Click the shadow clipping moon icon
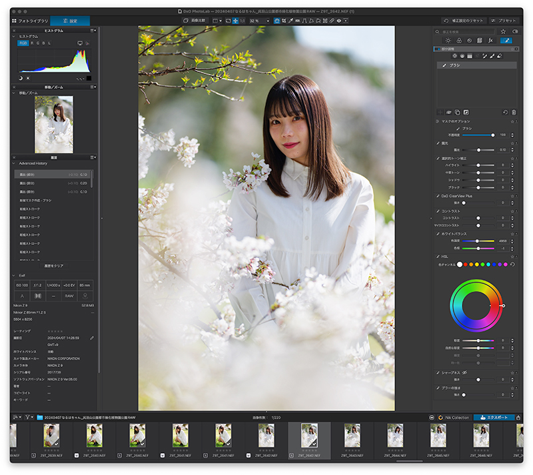The height and width of the screenshot is (475, 533). (21, 78)
